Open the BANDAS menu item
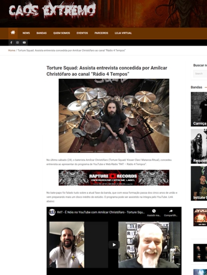Image resolution: width=207 pixels, height=275 pixels. click(x=41, y=33)
